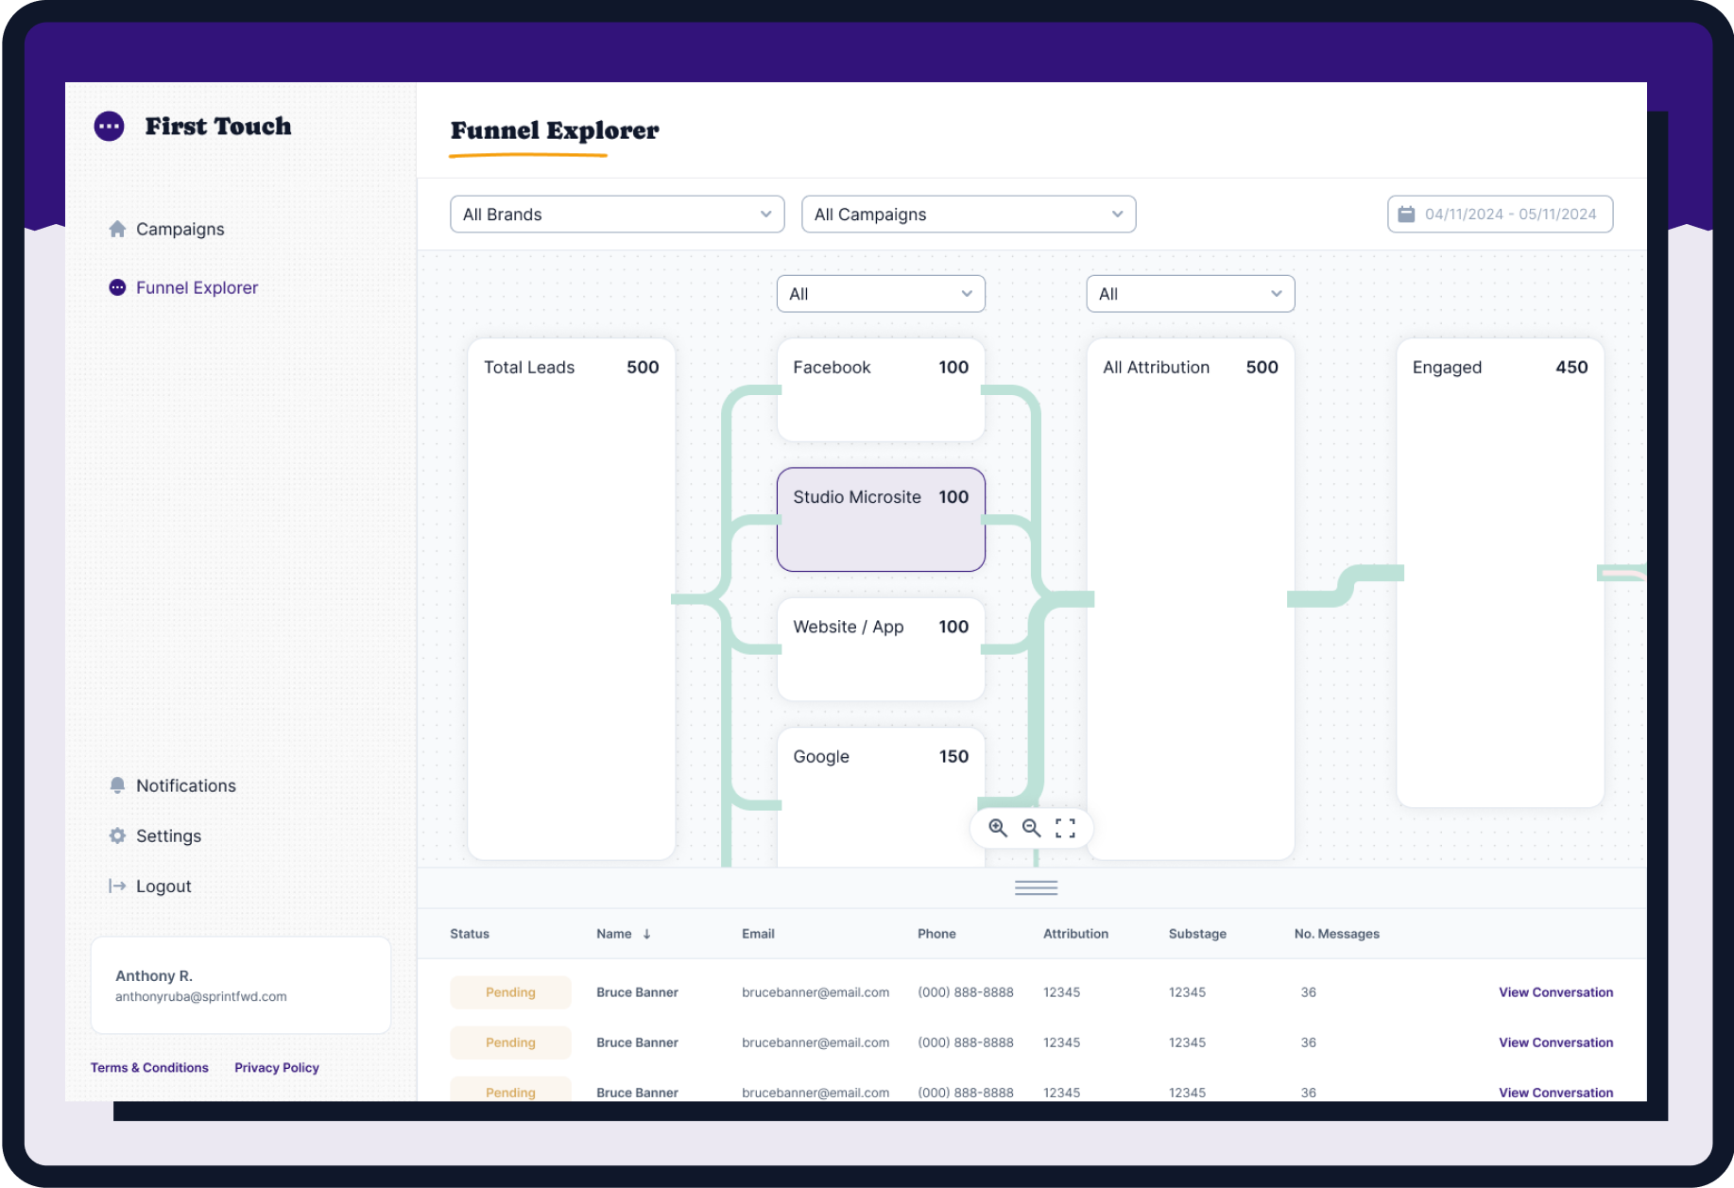Screen dimensions: 1734x1188
Task: Open the All filter above All Attribution
Action: pyautogui.click(x=1190, y=294)
